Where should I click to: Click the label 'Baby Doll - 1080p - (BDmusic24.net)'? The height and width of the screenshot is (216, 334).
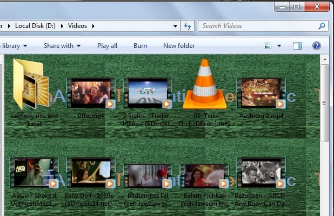[x=91, y=199]
